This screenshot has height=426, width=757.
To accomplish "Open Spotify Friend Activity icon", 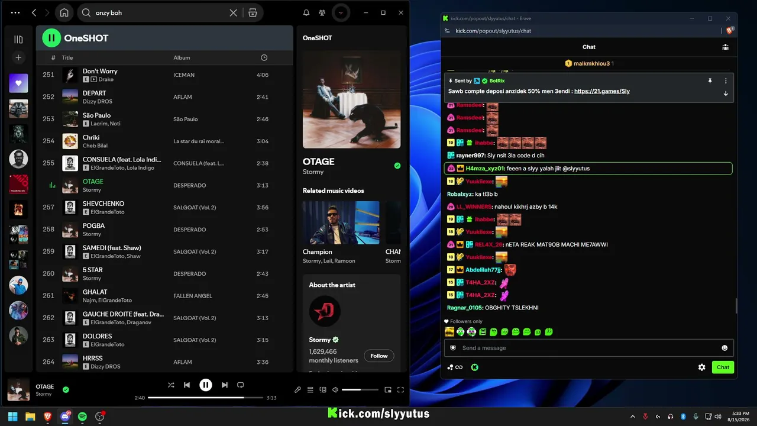I will click(322, 12).
